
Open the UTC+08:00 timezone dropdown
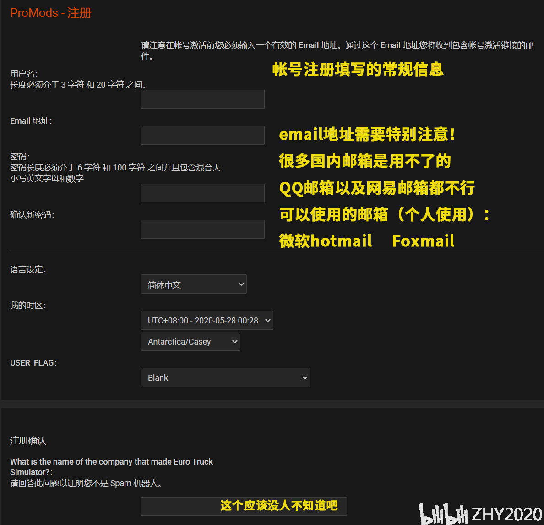click(207, 320)
